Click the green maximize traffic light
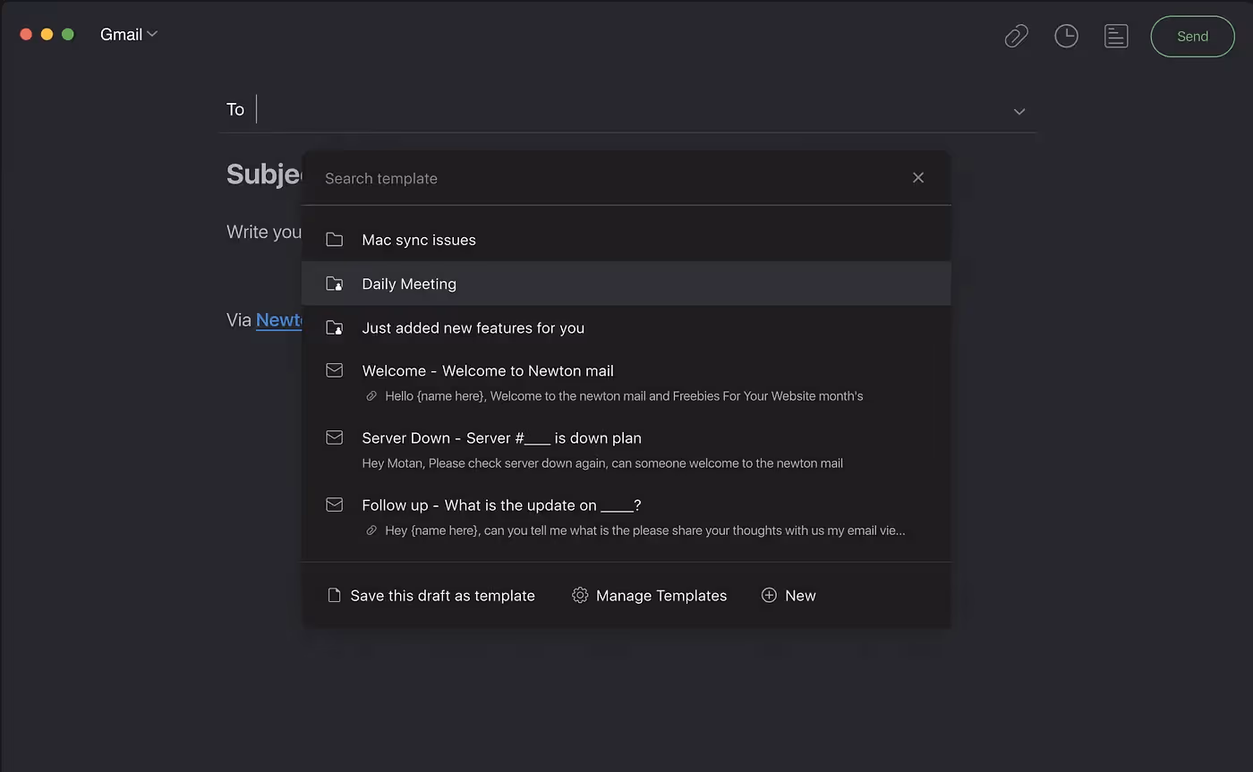1253x772 pixels. [66, 33]
